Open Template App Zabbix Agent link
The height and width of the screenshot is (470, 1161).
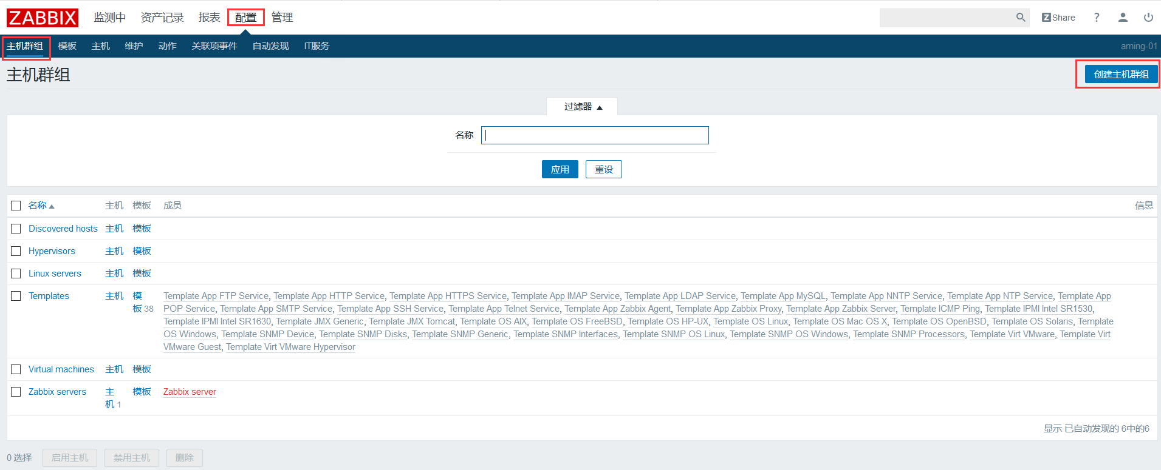(x=617, y=309)
